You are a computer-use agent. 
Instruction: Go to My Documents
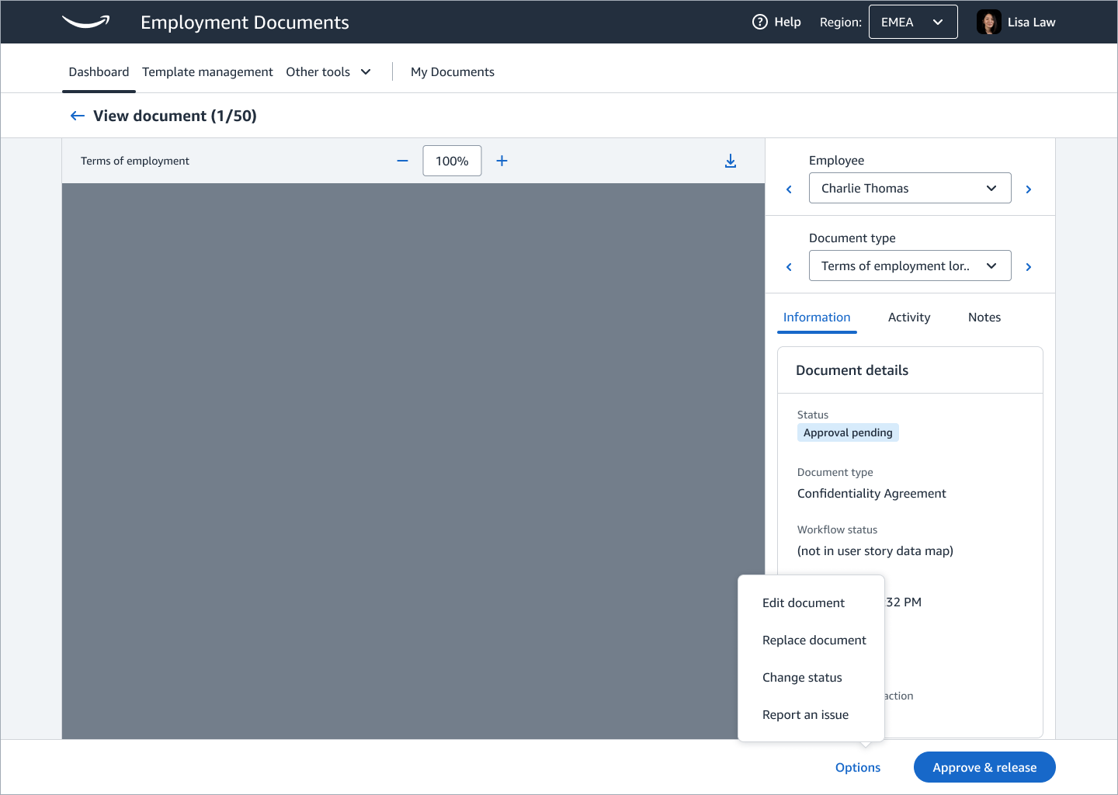coord(453,71)
